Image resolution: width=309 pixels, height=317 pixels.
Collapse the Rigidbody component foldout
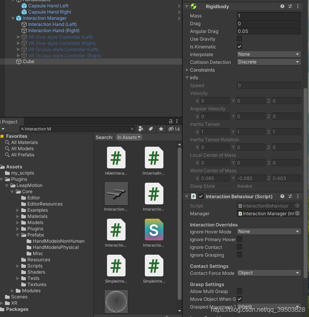pos(187,6)
